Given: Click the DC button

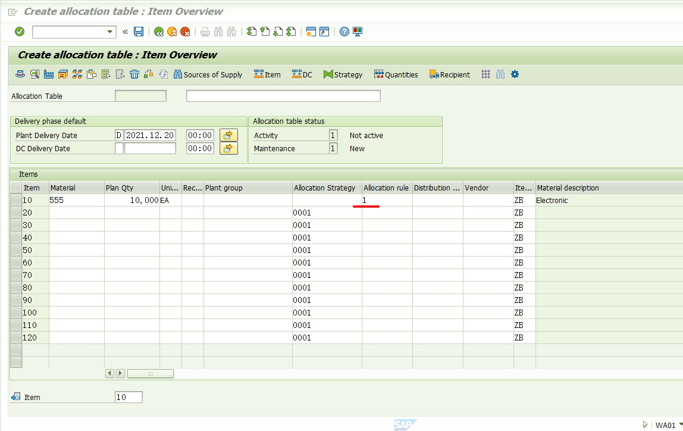Looking at the screenshot, I should coord(302,74).
